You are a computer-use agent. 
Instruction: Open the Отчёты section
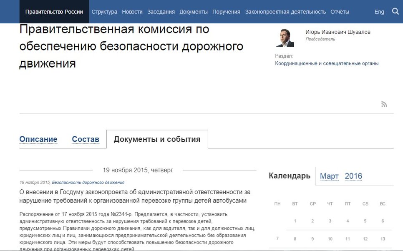pyautogui.click(x=339, y=12)
